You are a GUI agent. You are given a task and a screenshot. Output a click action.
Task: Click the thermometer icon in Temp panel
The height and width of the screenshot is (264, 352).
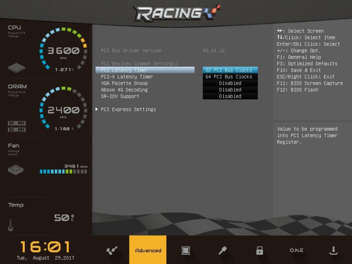tap(10, 225)
